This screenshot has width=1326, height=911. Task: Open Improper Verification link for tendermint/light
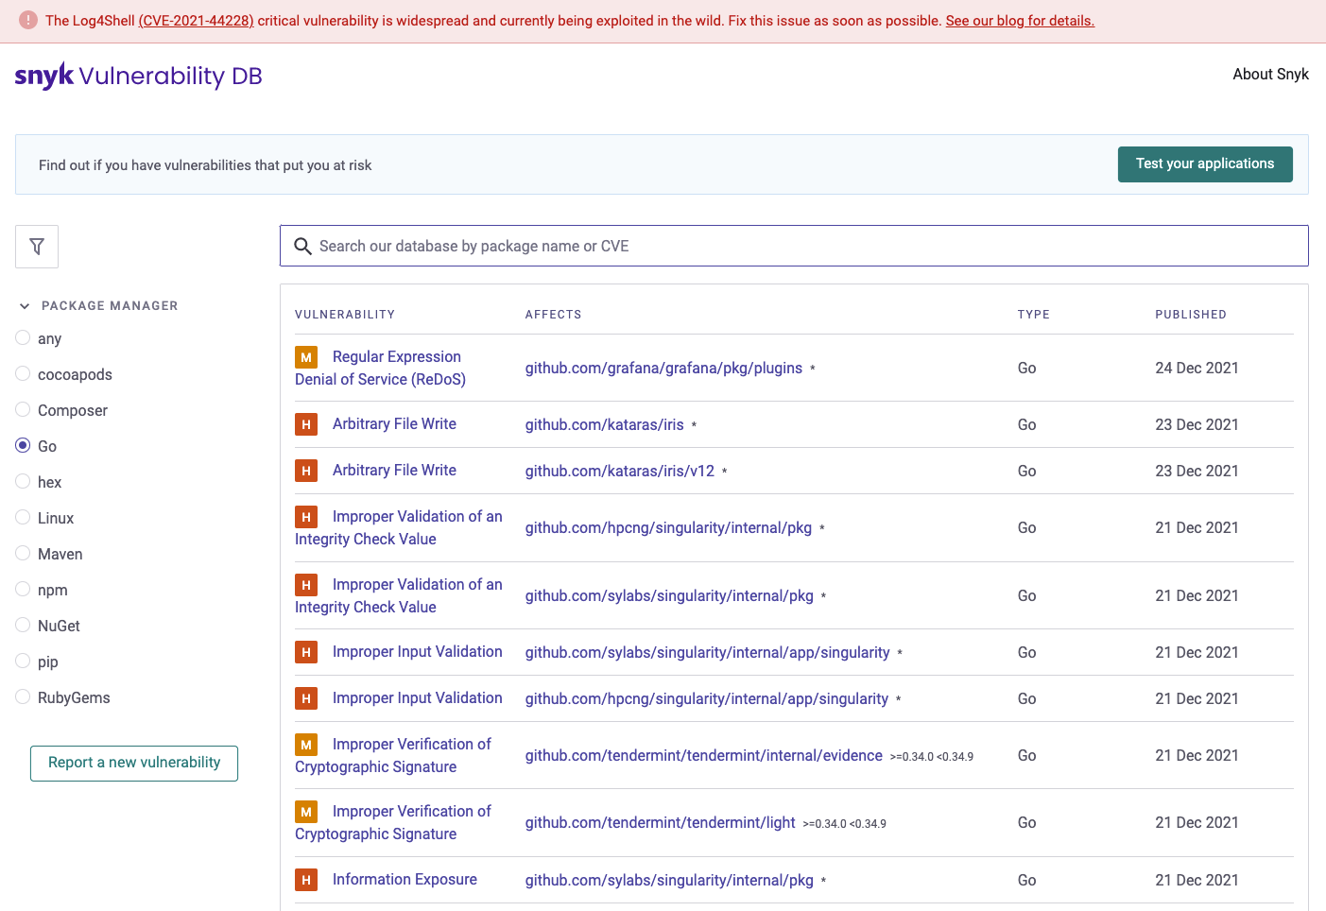(x=393, y=823)
